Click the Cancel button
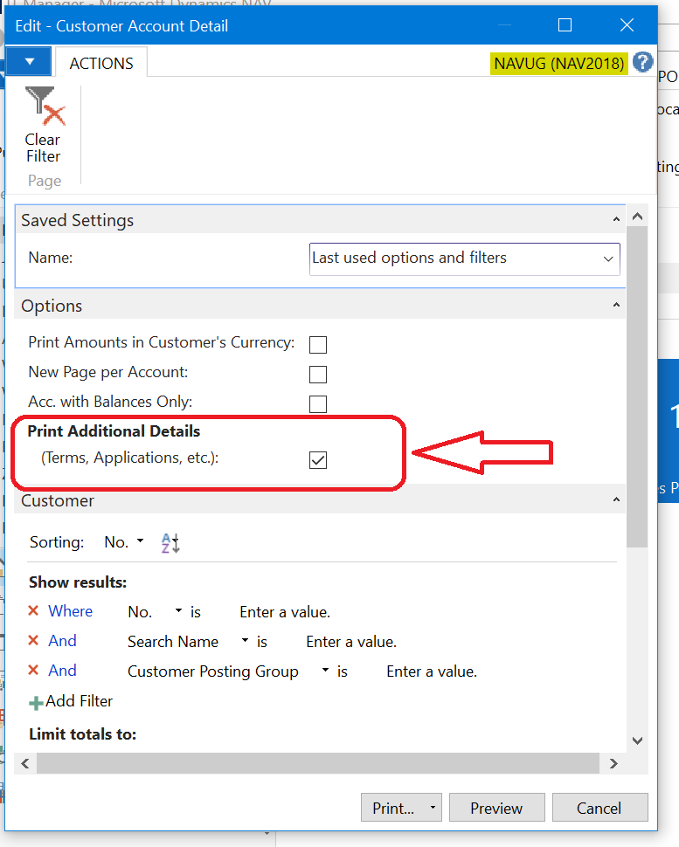679x847 pixels. pyautogui.click(x=600, y=808)
